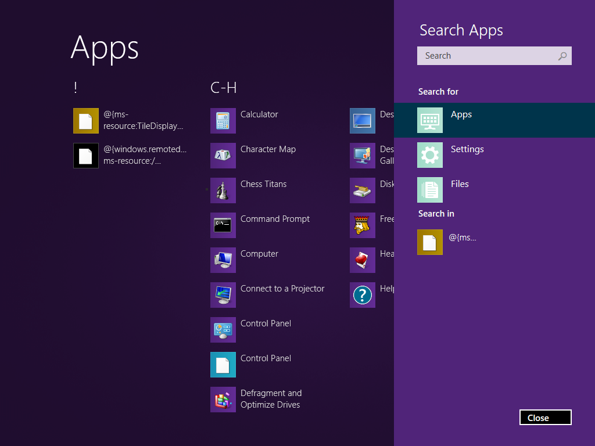Launch Character Map icon
Image resolution: width=595 pixels, height=446 pixels.
pos(223,156)
